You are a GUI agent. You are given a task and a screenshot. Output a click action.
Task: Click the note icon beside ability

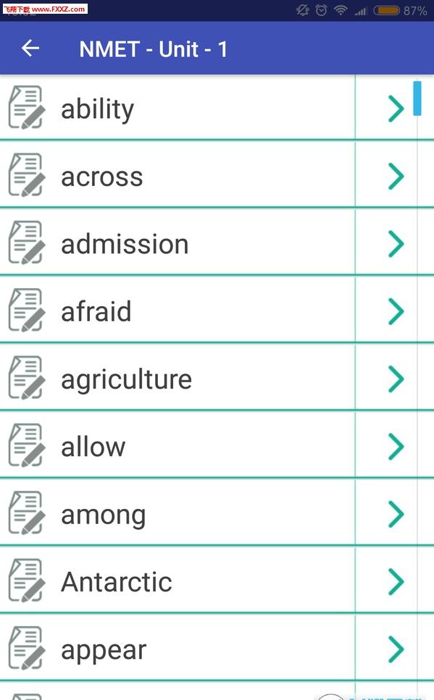[x=27, y=108]
